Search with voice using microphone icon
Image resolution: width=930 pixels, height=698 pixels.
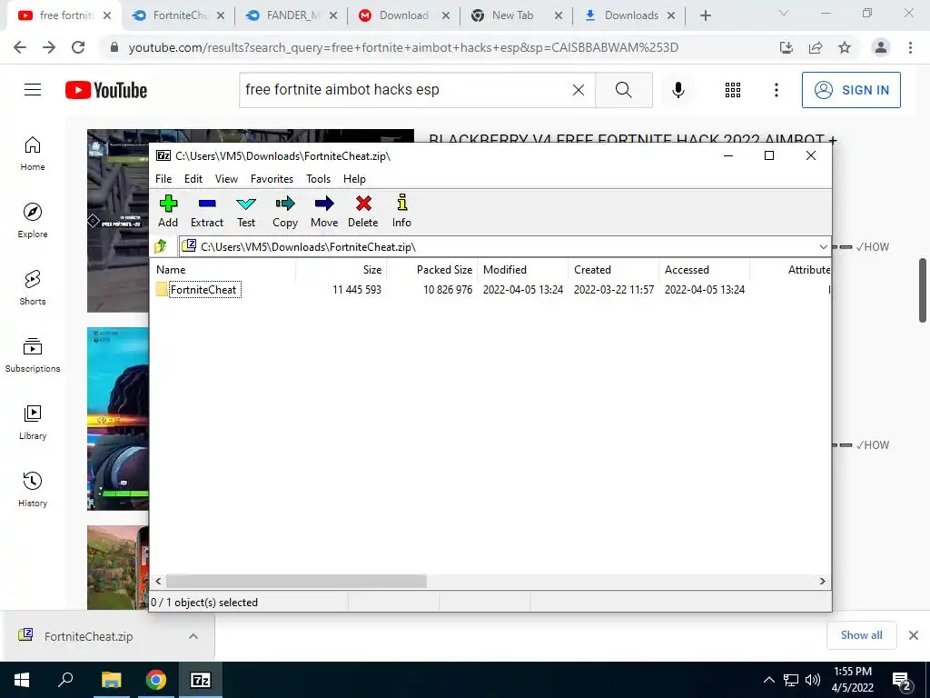click(678, 90)
